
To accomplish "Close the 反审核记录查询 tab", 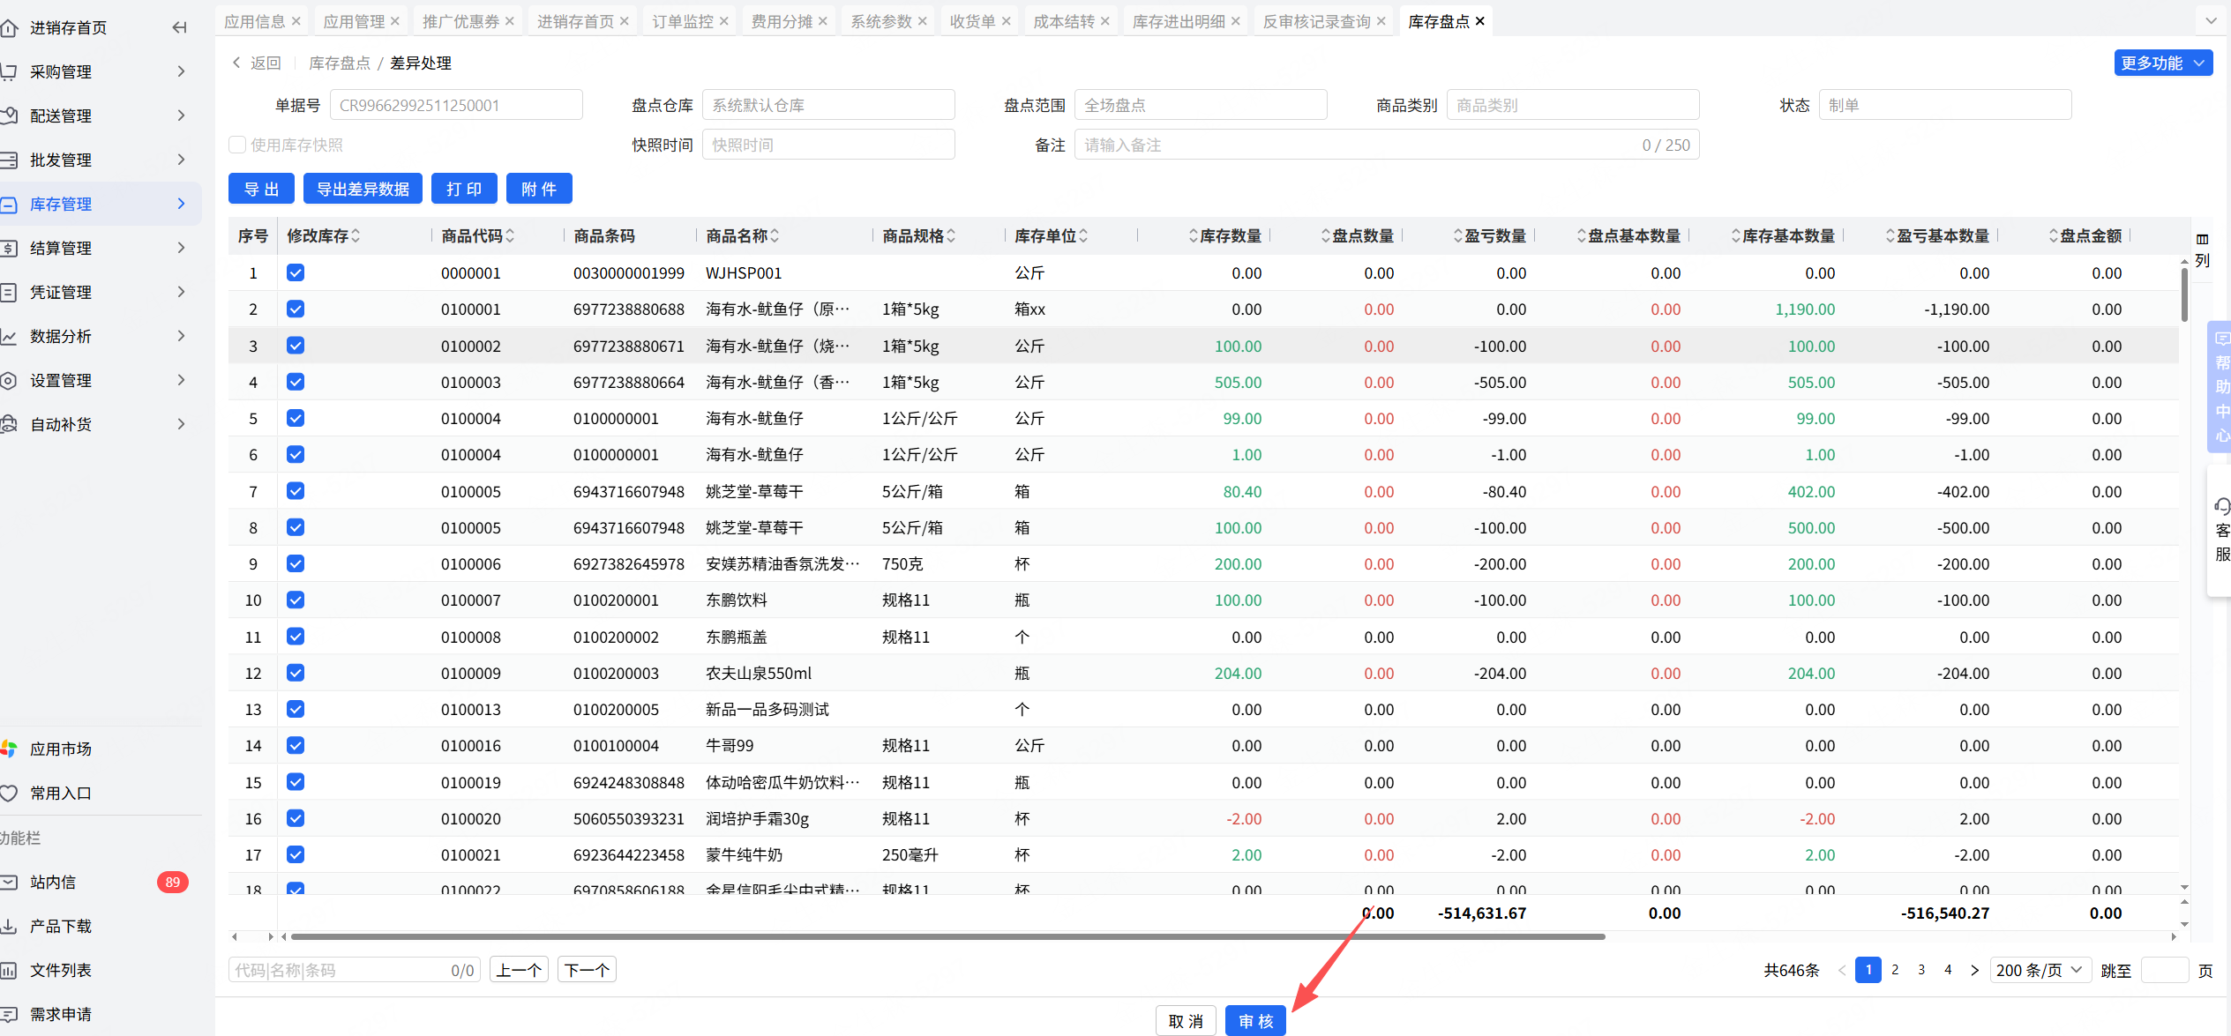I will coord(1381,21).
